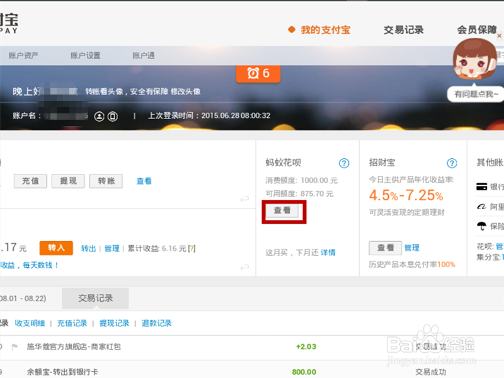Go to 账户通 sub-navigation
Screen dimensions: 504x378
(x=144, y=55)
